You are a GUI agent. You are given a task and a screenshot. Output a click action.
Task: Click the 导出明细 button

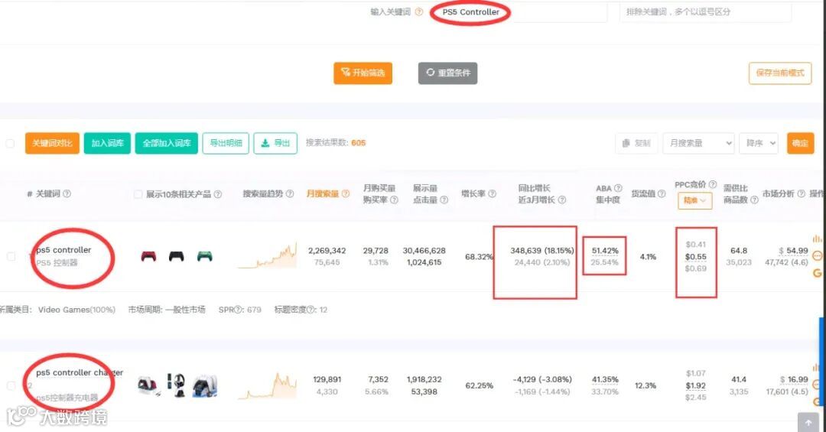[x=226, y=143]
